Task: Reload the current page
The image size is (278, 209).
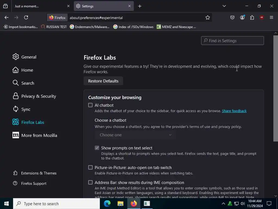Action: click(x=26, y=17)
